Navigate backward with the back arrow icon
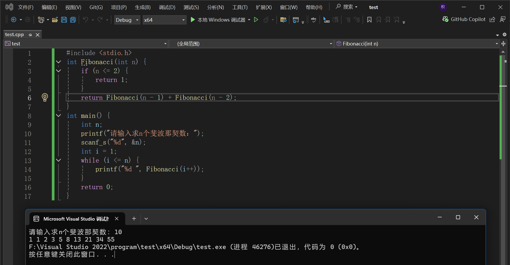Screen dimensions: 510x265 (14, 20)
